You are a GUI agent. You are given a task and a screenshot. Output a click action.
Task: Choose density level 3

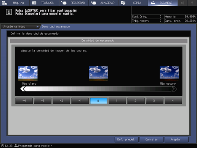tap(155, 101)
